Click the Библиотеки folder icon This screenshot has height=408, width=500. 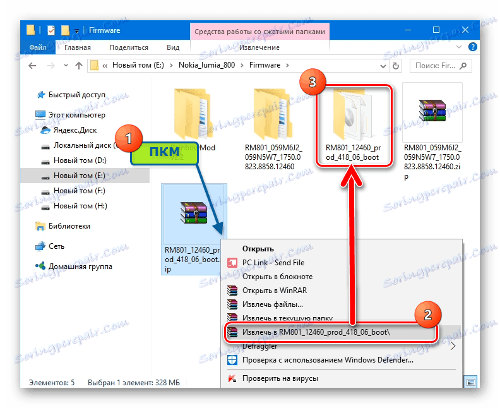click(x=40, y=226)
